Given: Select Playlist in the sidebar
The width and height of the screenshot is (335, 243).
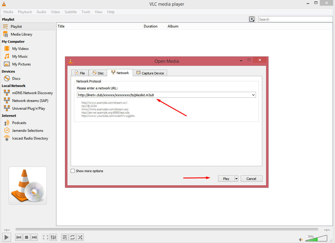Looking at the screenshot, I should (28, 27).
